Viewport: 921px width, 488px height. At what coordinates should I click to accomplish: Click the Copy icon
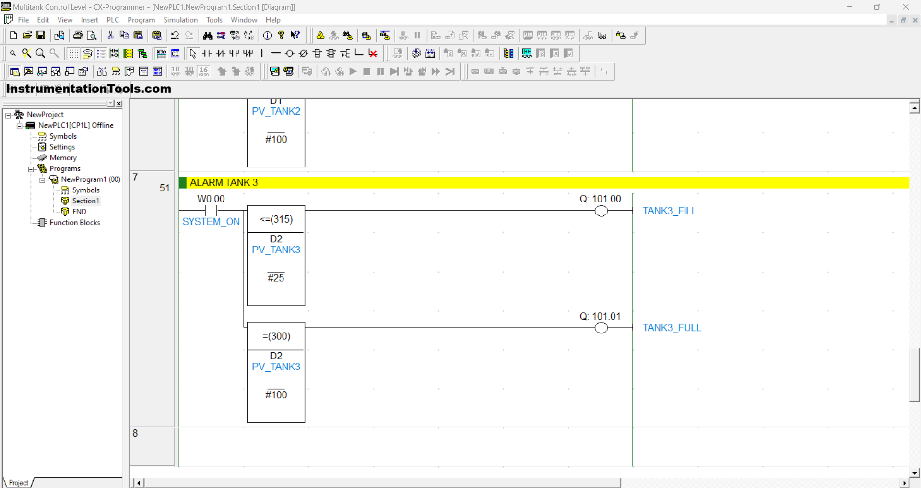point(124,36)
